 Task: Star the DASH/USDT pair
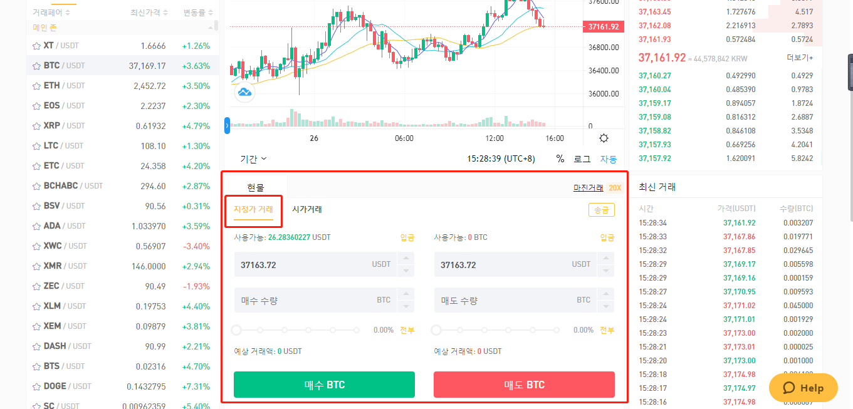pyautogui.click(x=36, y=346)
